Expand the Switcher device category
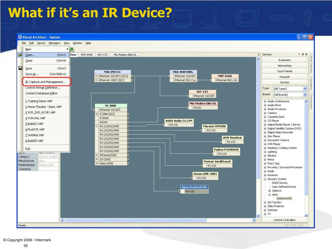The image size is (332, 249). [265, 210]
